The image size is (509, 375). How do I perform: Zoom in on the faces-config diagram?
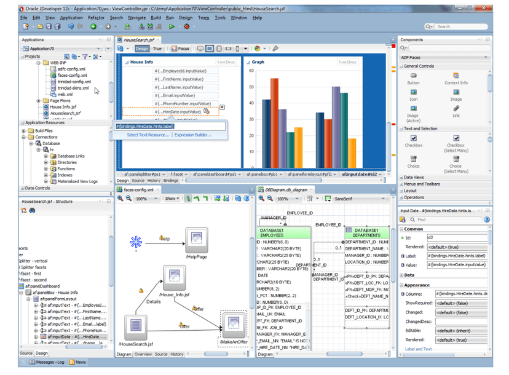(x=120, y=199)
